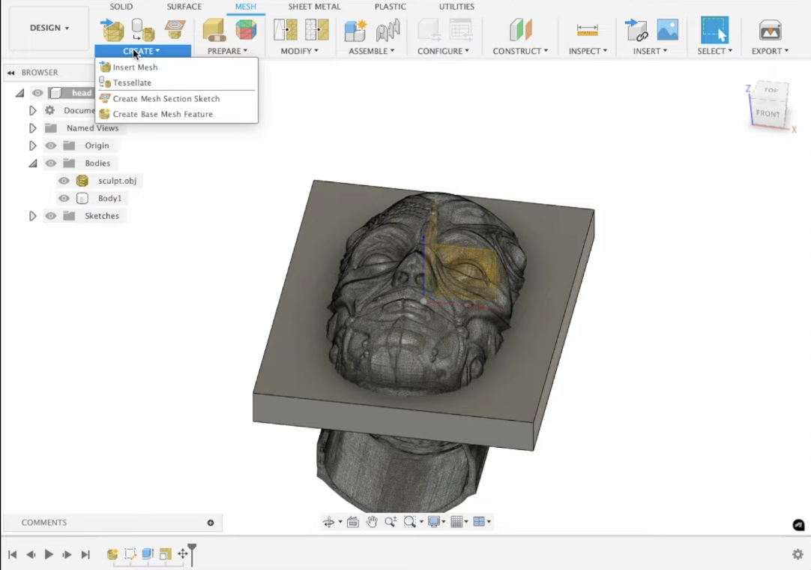Screen dimensions: 811x570
Task: Click the Insert Canvas image icon
Action: point(667,29)
